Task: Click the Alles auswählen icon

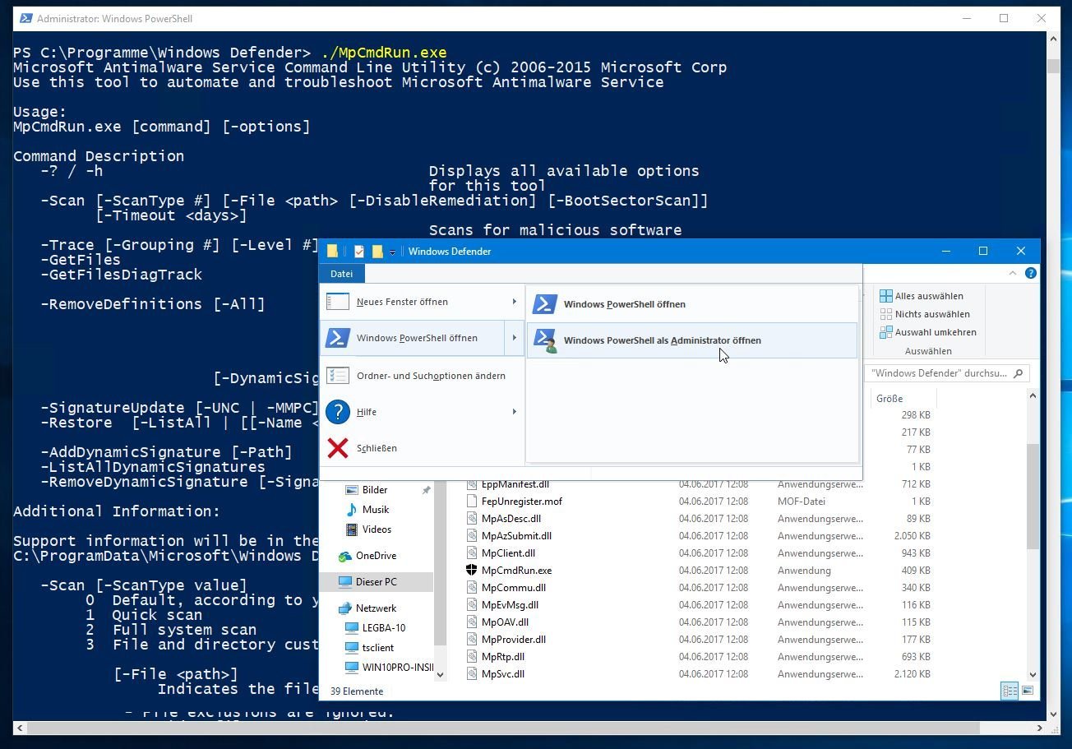Action: (x=886, y=296)
